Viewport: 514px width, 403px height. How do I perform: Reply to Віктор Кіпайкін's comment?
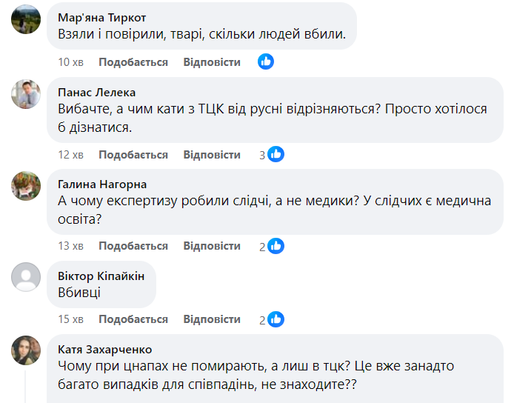pyautogui.click(x=212, y=320)
